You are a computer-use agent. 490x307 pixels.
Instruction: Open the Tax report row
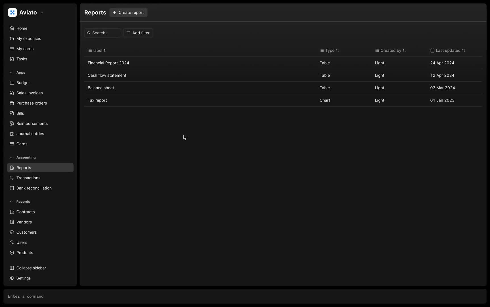coord(283,100)
